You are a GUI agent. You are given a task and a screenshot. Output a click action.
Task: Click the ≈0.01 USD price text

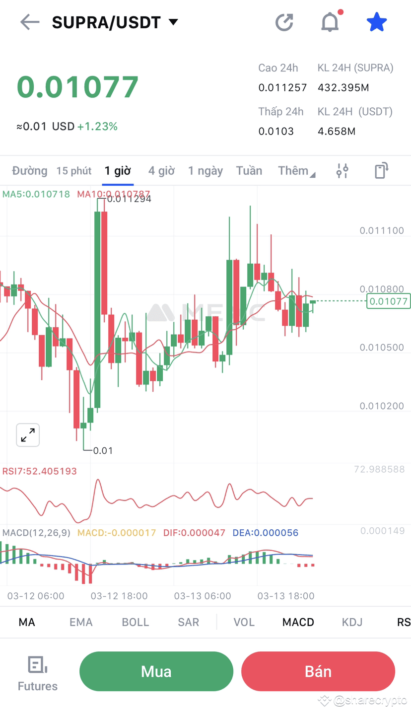[45, 127]
